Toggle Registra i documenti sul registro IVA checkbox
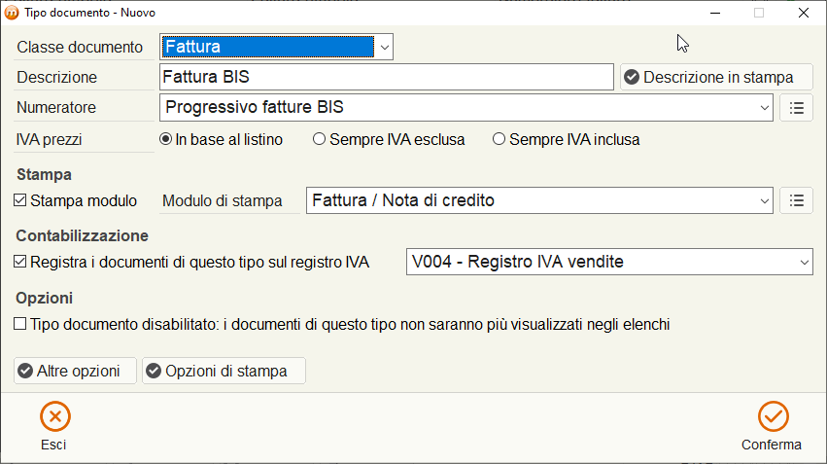 click(20, 262)
